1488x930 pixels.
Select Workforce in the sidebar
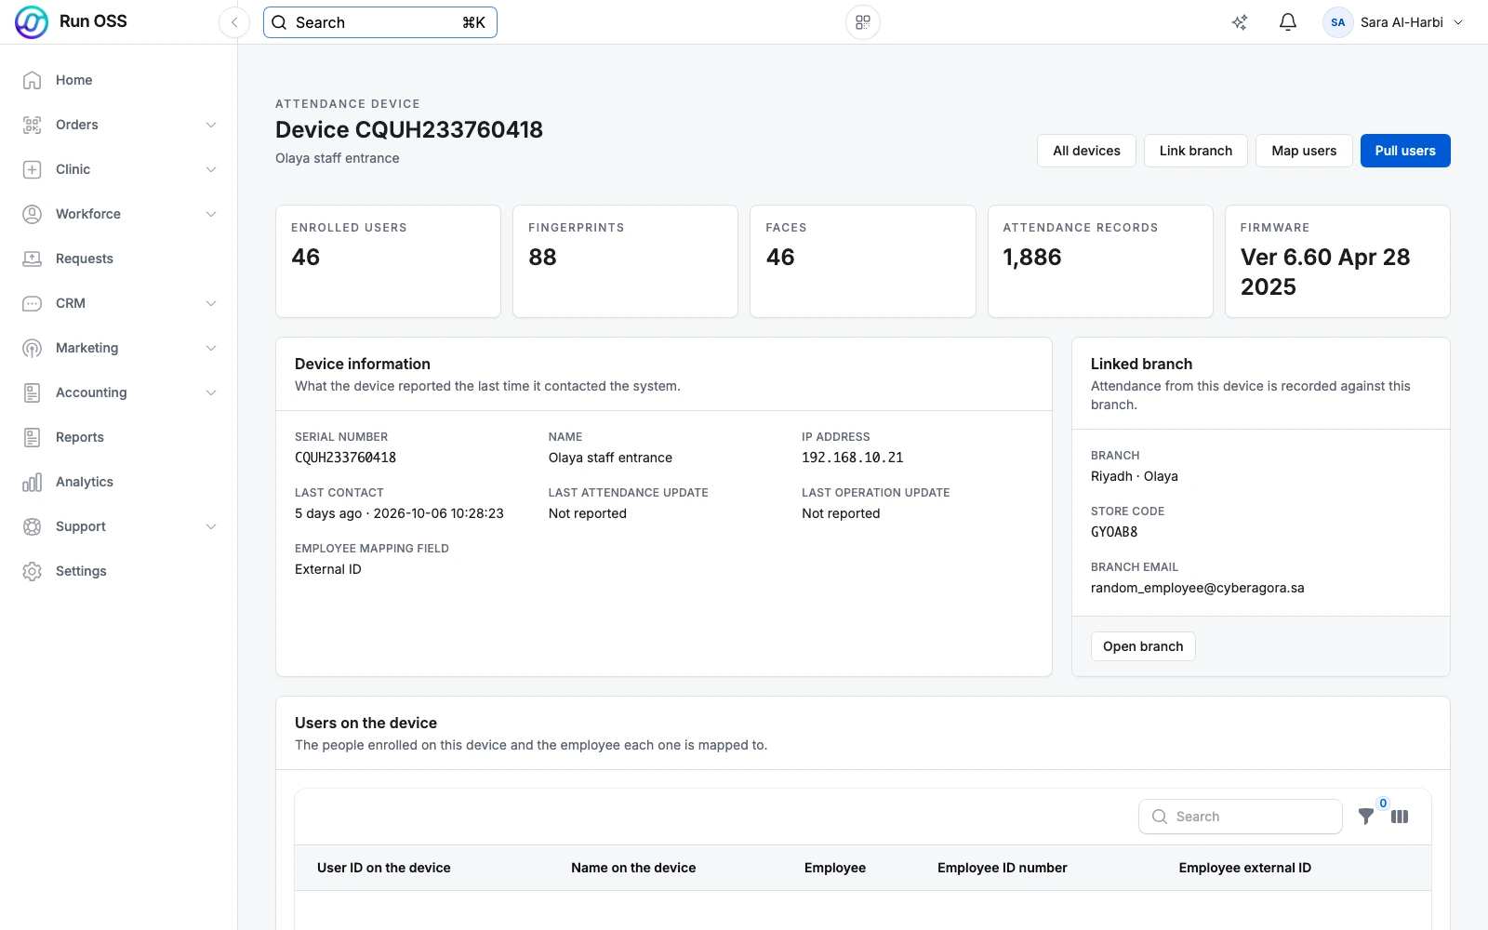click(119, 214)
